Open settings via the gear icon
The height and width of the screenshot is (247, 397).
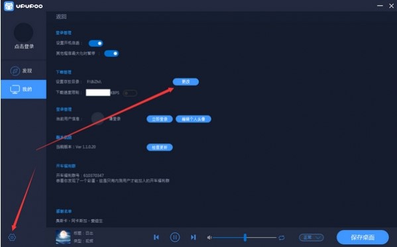[12, 237]
